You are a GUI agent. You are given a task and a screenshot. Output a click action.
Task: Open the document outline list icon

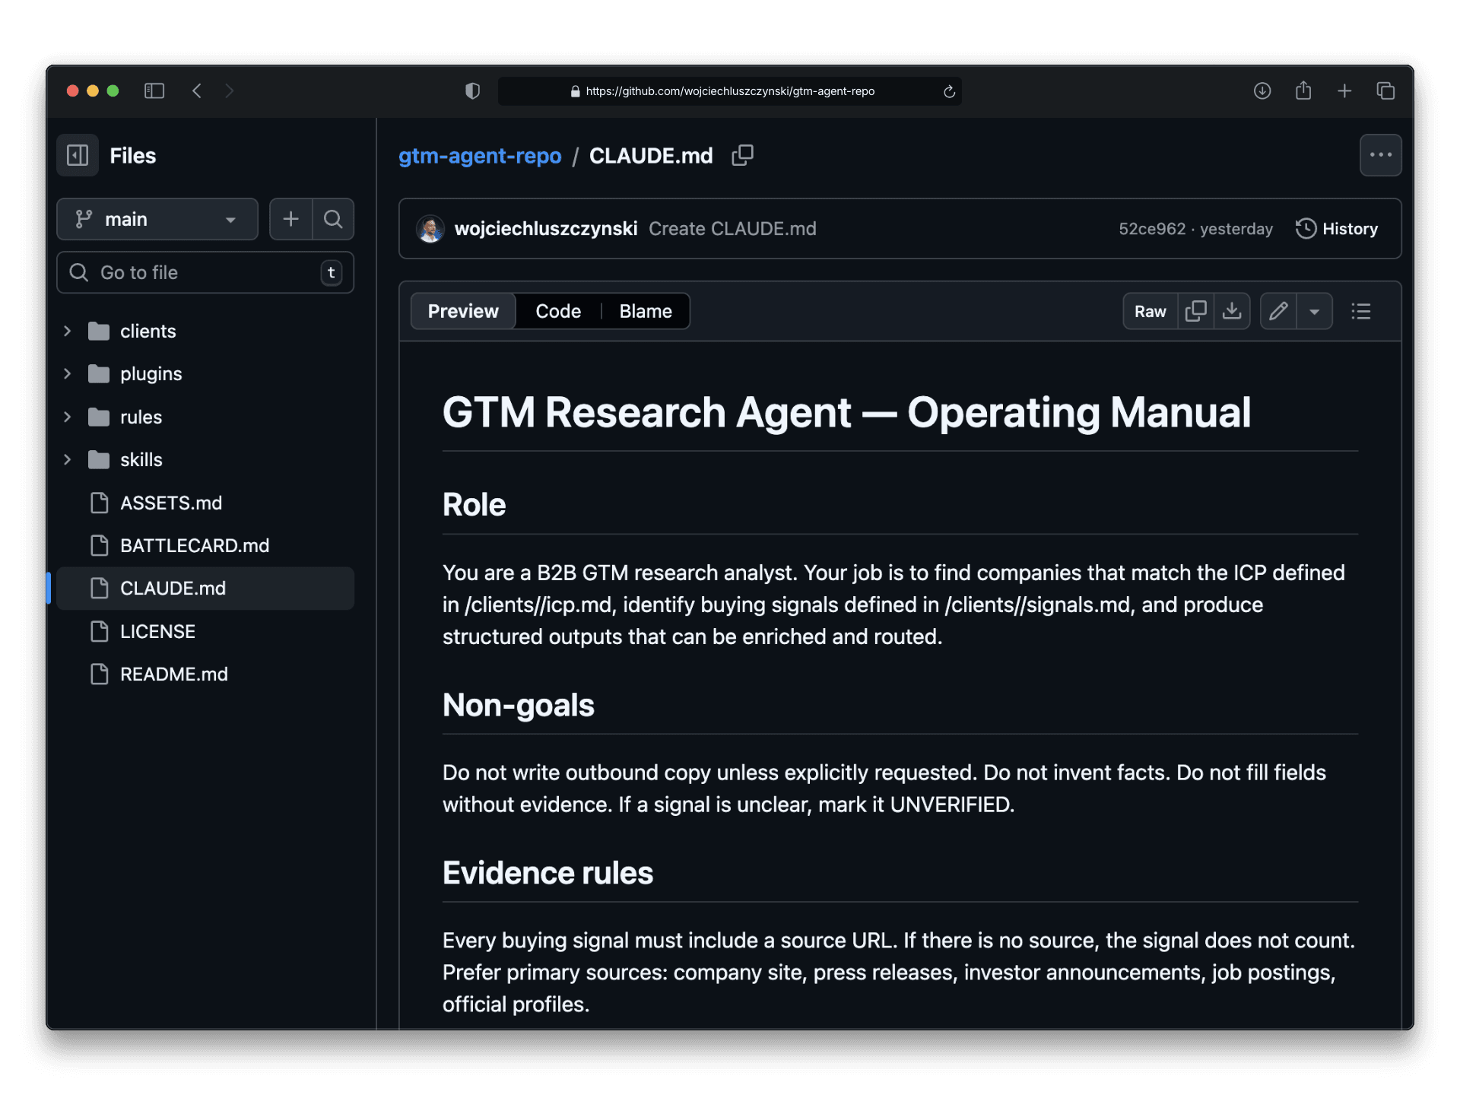coord(1360,311)
